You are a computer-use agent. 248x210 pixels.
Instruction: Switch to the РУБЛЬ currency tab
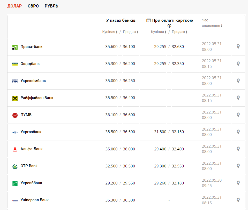point(51,6)
